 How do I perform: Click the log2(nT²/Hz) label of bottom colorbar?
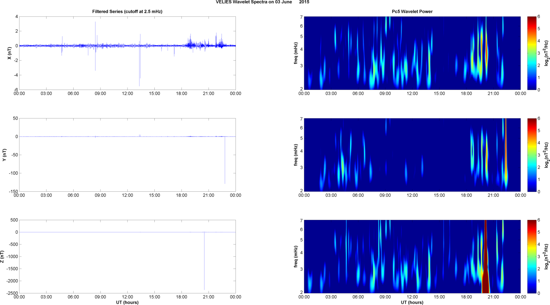click(547, 257)
